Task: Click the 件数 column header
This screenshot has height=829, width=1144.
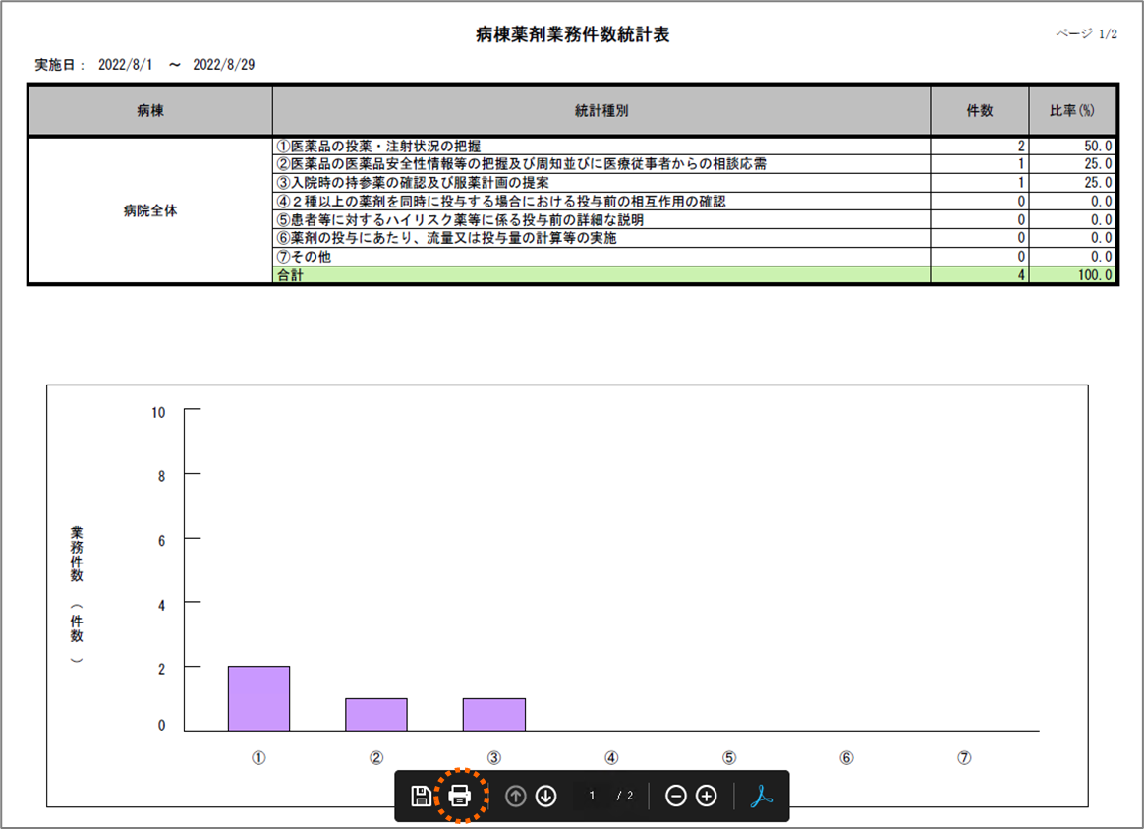Action: 980,111
